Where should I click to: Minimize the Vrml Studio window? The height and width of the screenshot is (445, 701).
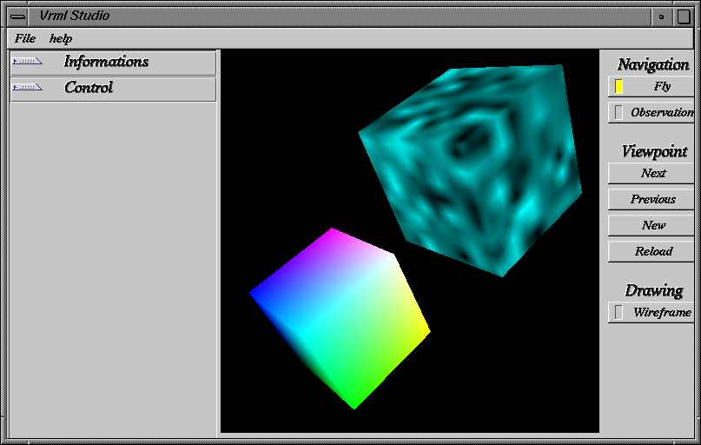[x=661, y=17]
